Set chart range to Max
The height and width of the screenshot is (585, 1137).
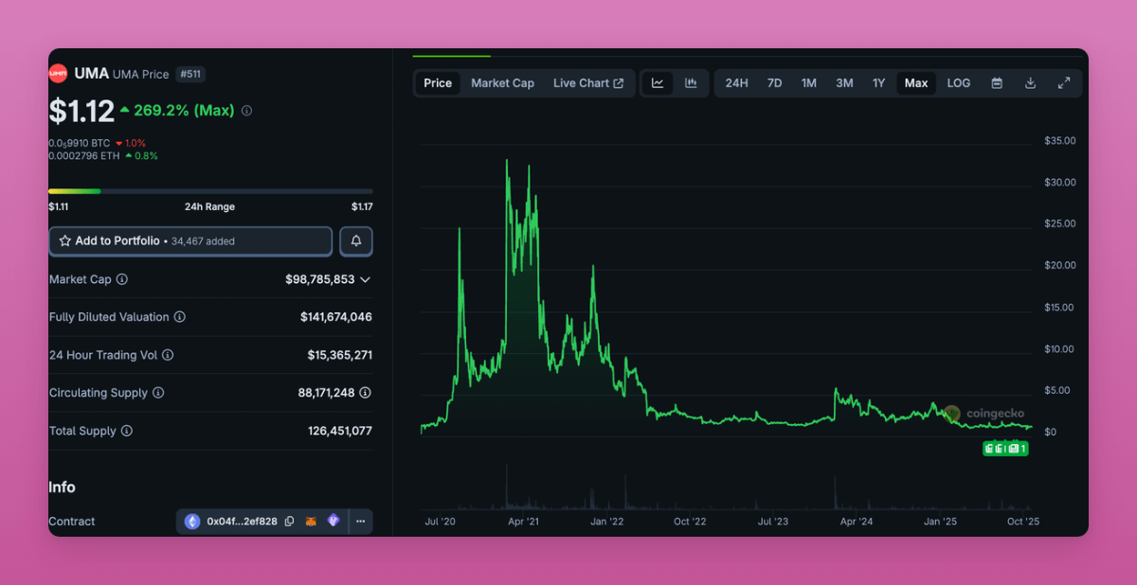tap(916, 83)
